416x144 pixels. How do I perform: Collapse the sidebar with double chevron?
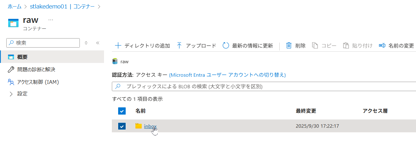tap(98, 43)
